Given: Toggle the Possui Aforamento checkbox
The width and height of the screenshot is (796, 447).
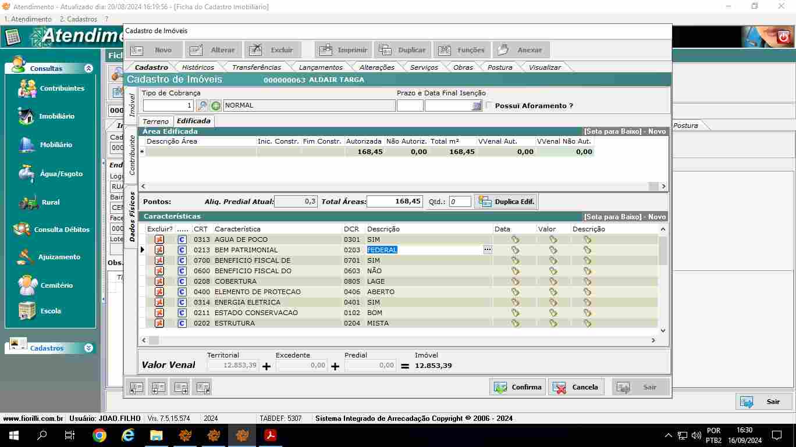Looking at the screenshot, I should coord(489,106).
